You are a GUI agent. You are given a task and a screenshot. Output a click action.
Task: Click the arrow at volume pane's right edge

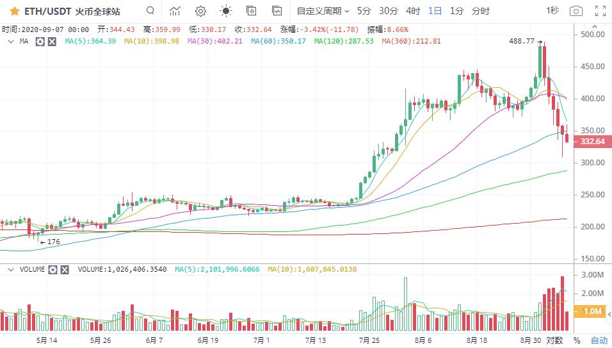pyautogui.click(x=609, y=315)
